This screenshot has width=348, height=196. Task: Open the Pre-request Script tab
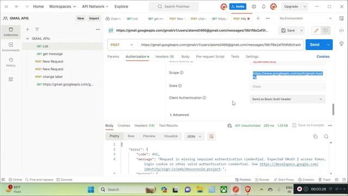pos(210,57)
